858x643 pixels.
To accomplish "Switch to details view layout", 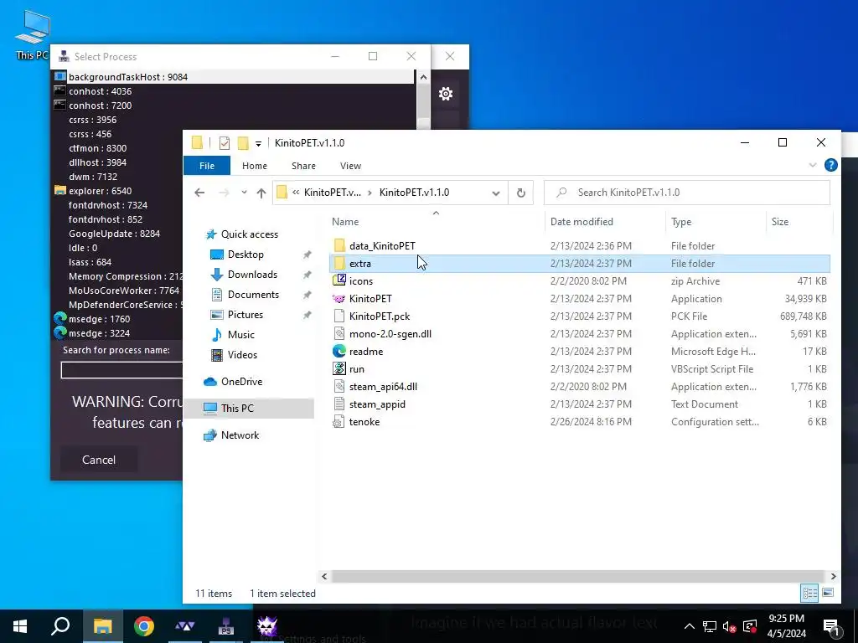I will pyautogui.click(x=810, y=593).
